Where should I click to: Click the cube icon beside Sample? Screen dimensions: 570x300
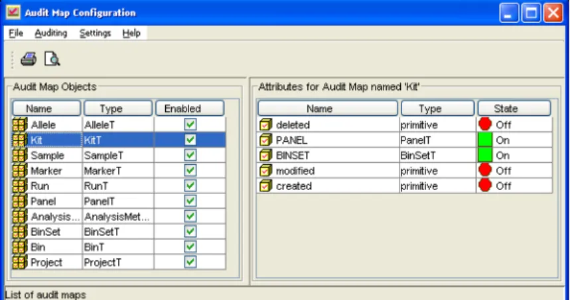(20, 155)
